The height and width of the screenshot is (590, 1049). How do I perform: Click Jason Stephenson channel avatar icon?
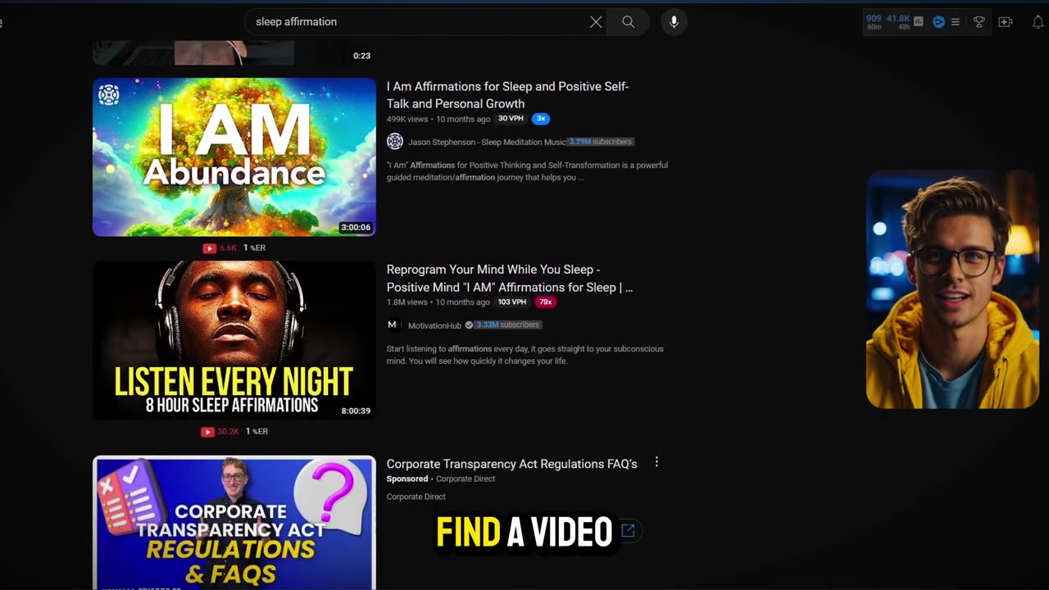point(395,142)
